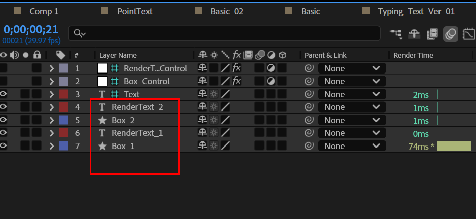
Task: Expand the RenderT...Control layer twirl
Action: pos(52,68)
